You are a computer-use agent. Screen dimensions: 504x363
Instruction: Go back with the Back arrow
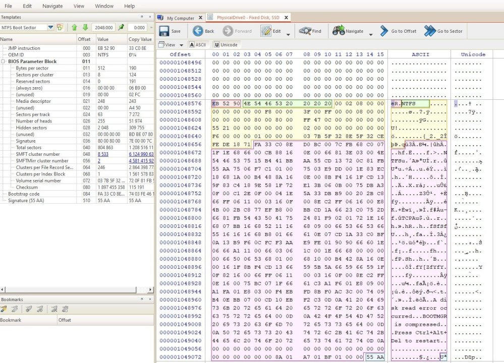(x=198, y=31)
